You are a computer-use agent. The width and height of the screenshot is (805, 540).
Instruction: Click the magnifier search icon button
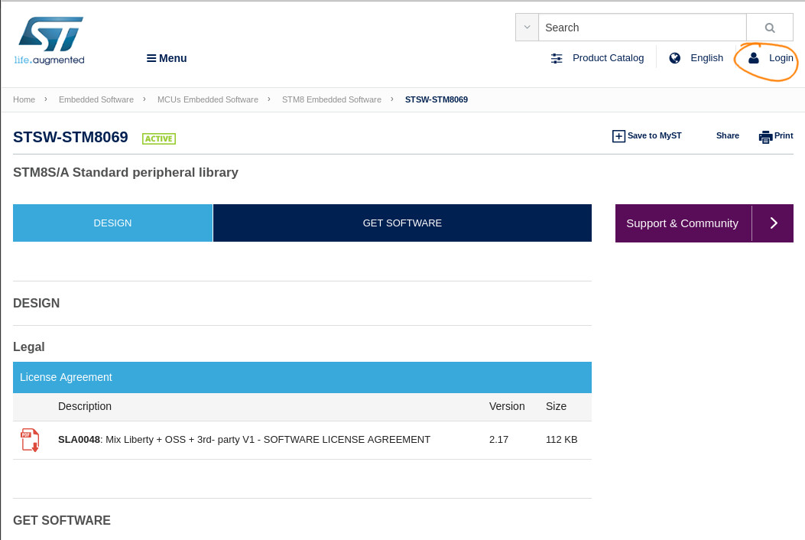point(770,28)
